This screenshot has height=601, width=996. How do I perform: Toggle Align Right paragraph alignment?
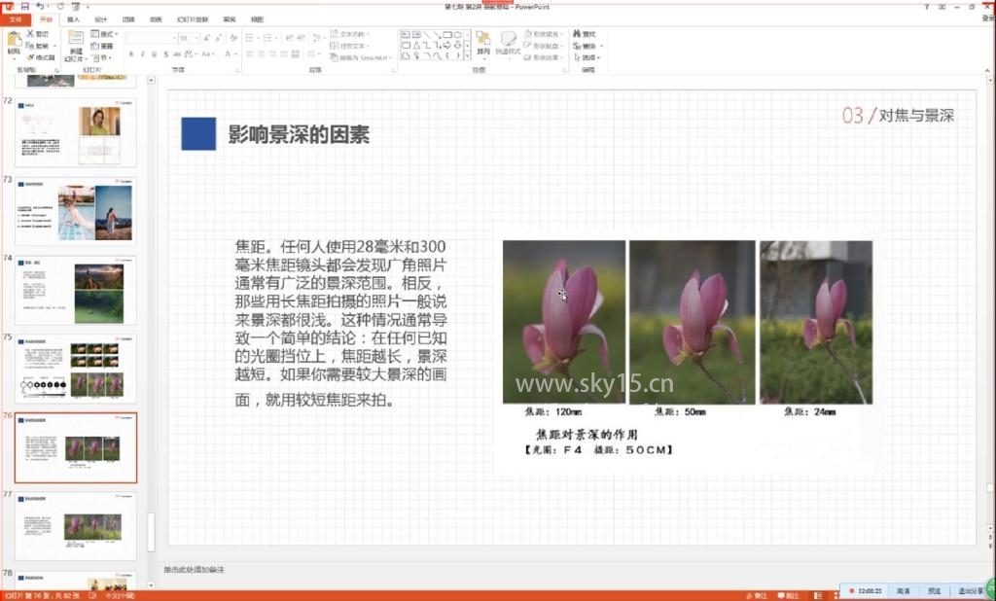pos(272,54)
